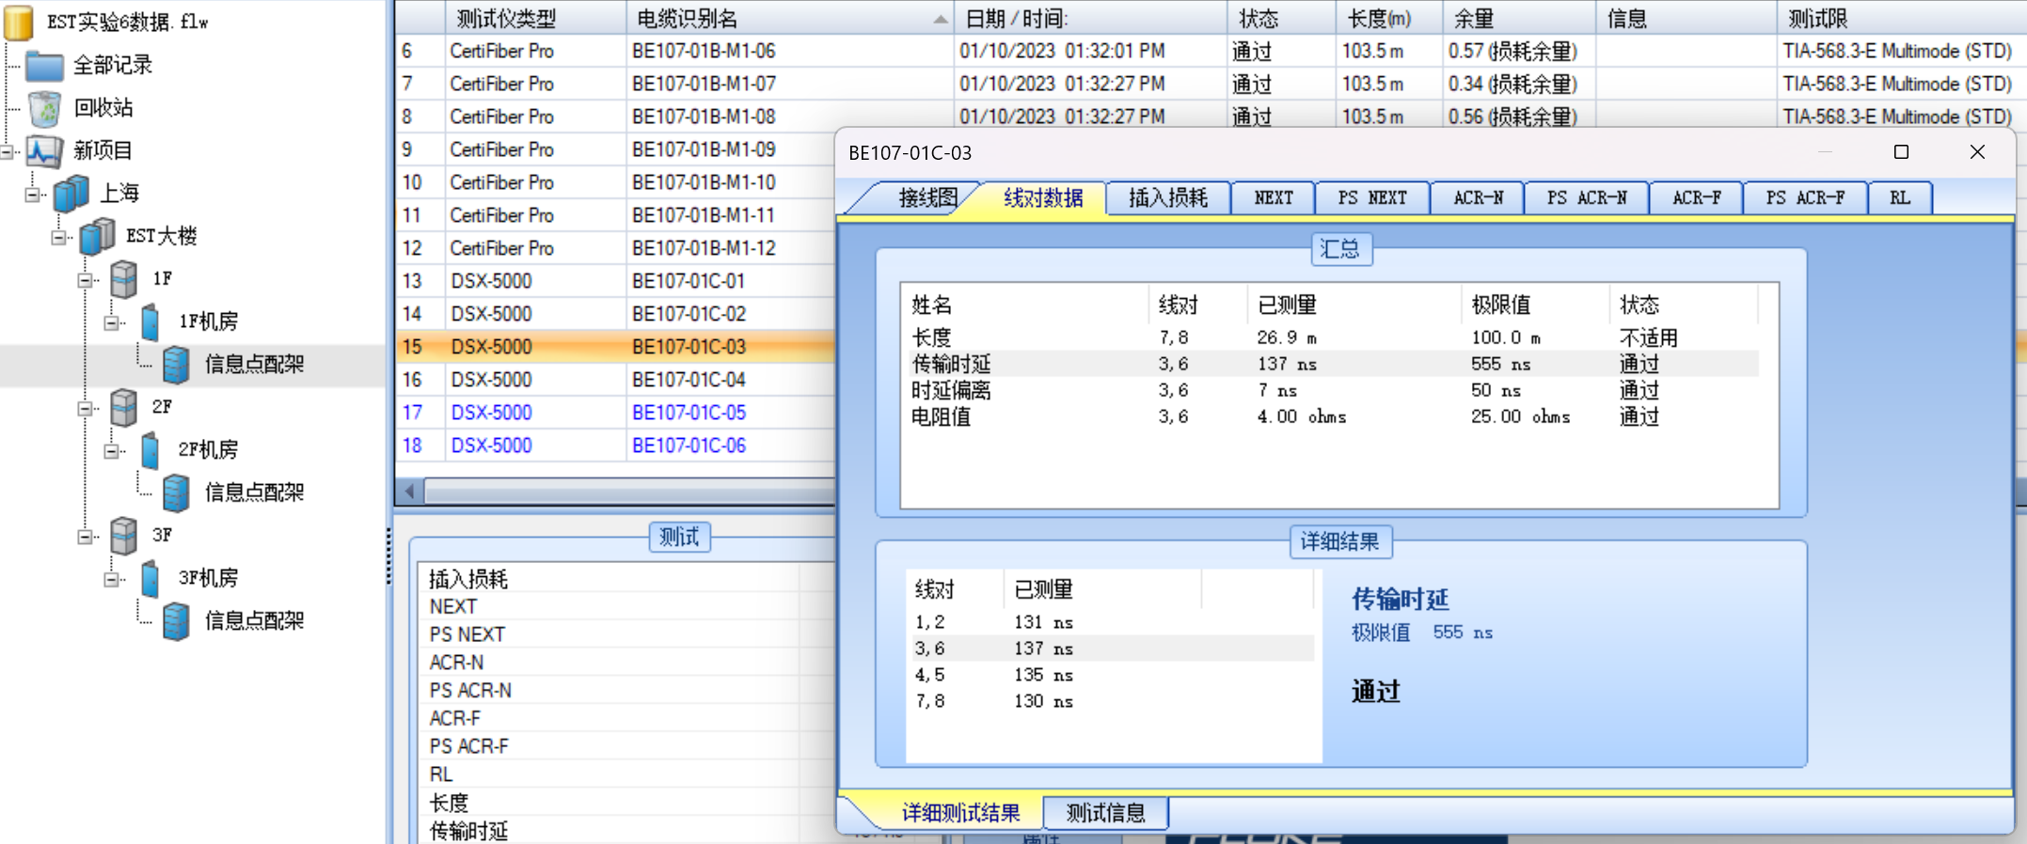2027x844 pixels.
Task: Select the BE107-01C-05 record row
Action: pyautogui.click(x=689, y=413)
